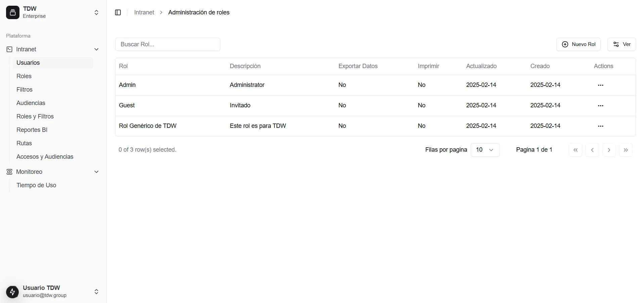Screen dimensions: 642x303
Task: Click the Intranet terminal icon in sidebar
Action: click(x=9, y=49)
